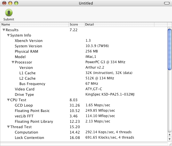The height and width of the screenshot is (146, 172).
Task: Collapse the Thread Test disclosure triangle
Action: coord(8,127)
